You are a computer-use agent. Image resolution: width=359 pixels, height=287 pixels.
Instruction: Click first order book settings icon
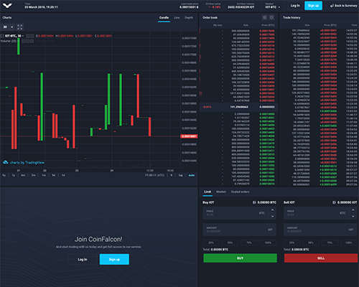(264, 17)
